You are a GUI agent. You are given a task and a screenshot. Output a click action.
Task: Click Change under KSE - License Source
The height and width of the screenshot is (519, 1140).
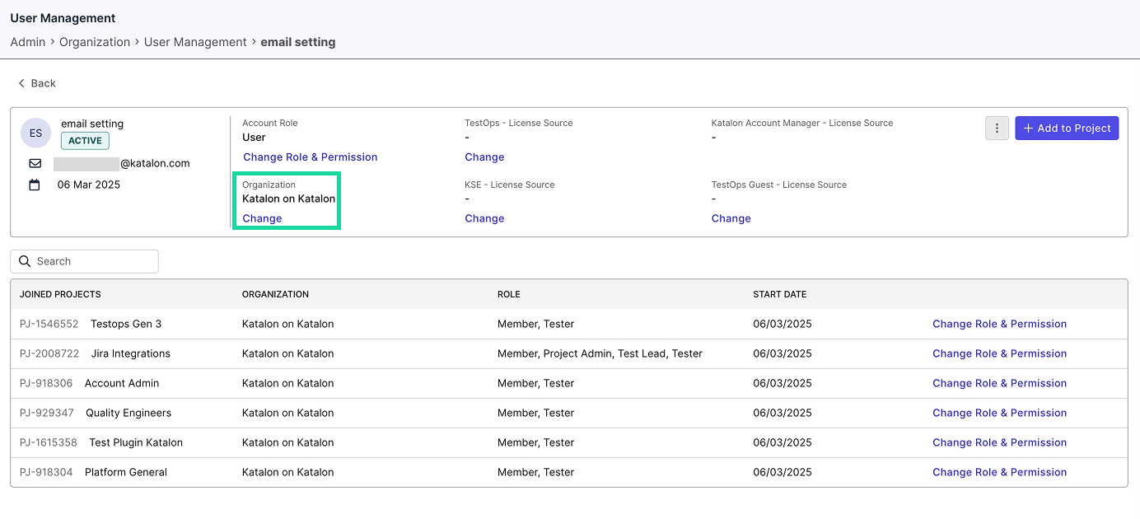[484, 218]
